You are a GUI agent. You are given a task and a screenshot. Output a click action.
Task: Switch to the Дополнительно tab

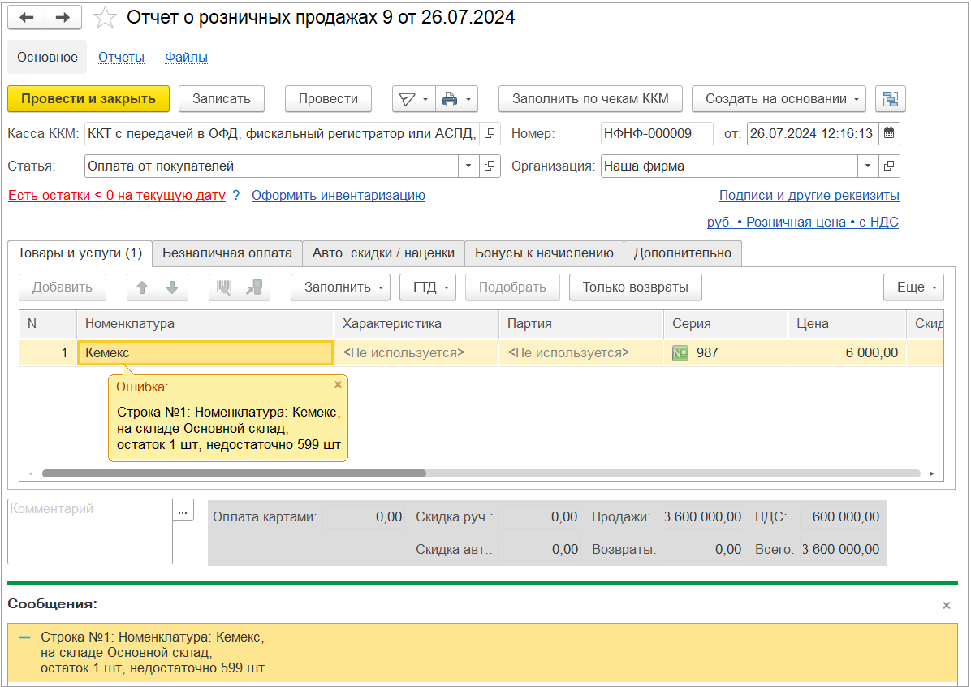(x=683, y=253)
